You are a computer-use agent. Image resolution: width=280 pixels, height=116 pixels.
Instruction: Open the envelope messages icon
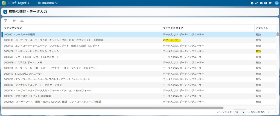(261, 3)
